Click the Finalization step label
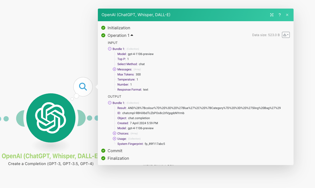Screen dimensions: 315x188 coord(118,158)
